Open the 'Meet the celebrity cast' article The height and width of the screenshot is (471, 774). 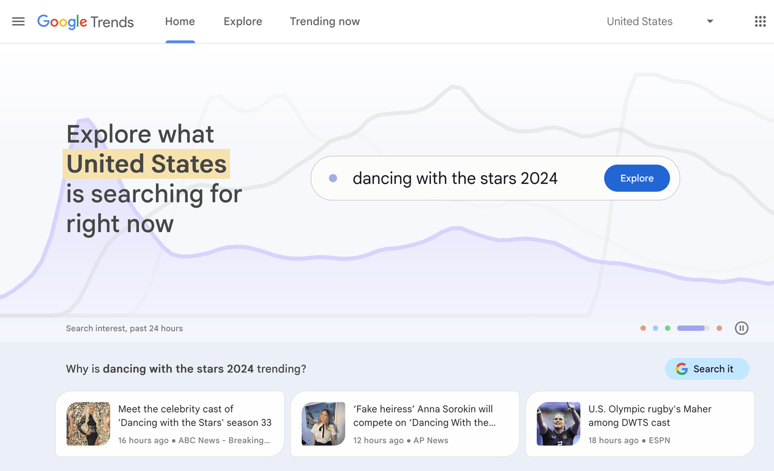[x=170, y=424]
